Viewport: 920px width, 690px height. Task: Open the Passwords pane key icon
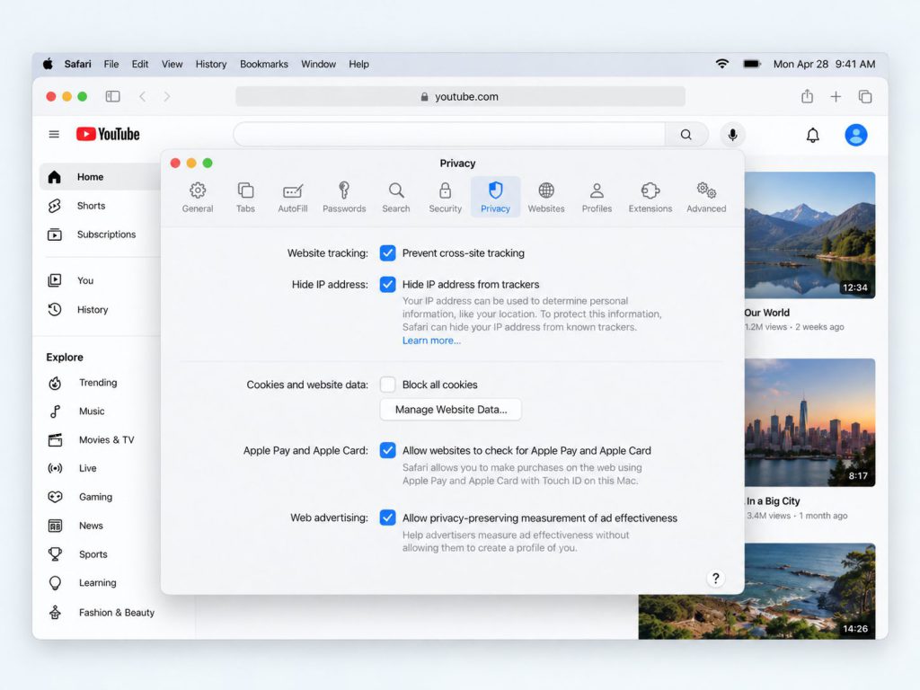[344, 190]
